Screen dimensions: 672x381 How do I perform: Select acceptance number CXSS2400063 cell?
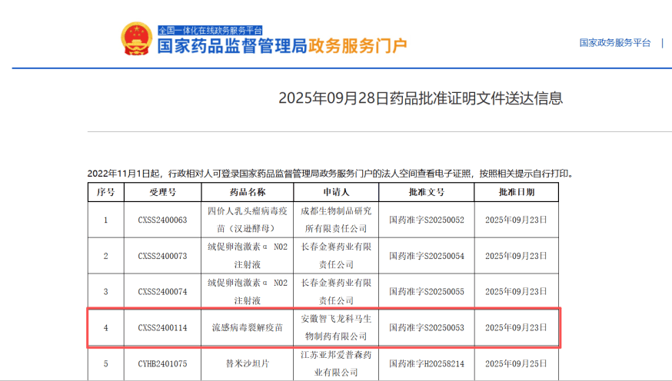(162, 220)
